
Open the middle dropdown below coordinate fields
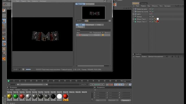113,101
